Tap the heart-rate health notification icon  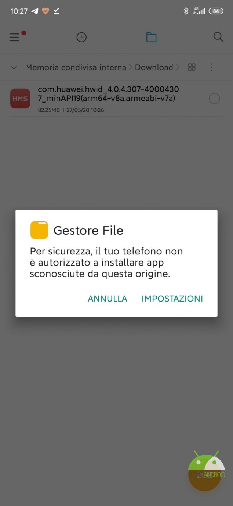click(x=45, y=11)
